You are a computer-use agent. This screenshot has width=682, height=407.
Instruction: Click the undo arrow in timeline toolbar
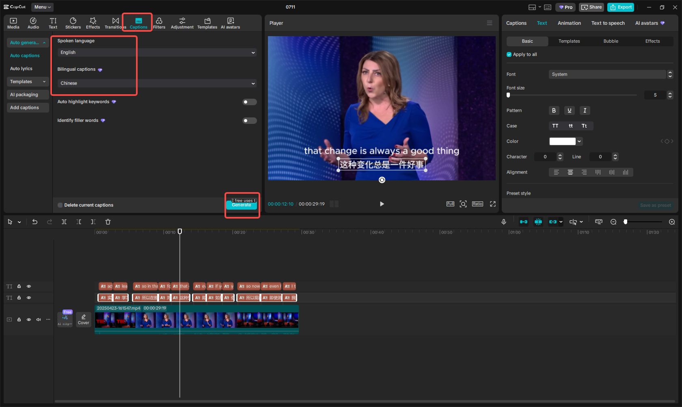click(35, 222)
